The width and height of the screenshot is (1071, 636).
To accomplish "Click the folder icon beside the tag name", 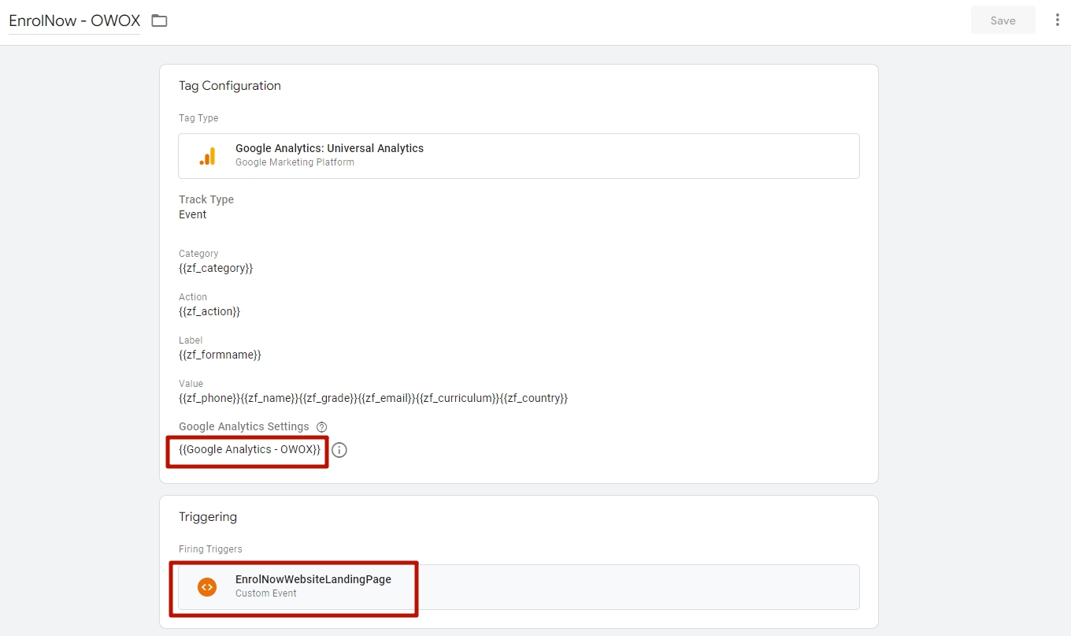I will coord(159,20).
